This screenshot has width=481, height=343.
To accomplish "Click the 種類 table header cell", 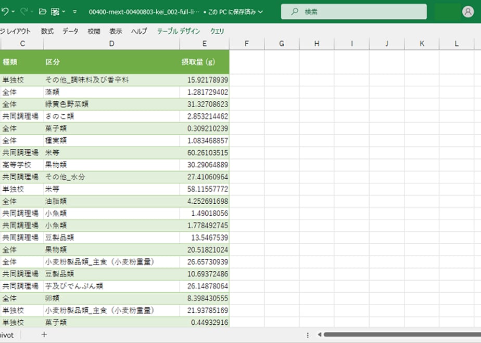I will pyautogui.click(x=22, y=62).
